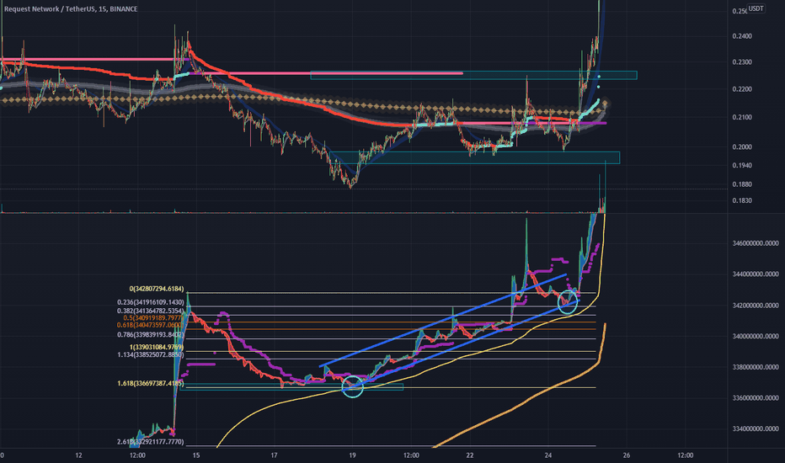Click the date label 15 on time axis

pos(195,455)
